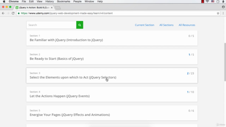Open the clock Time Machine icon in menu bar
226x127 pixels.
click(x=218, y=1)
